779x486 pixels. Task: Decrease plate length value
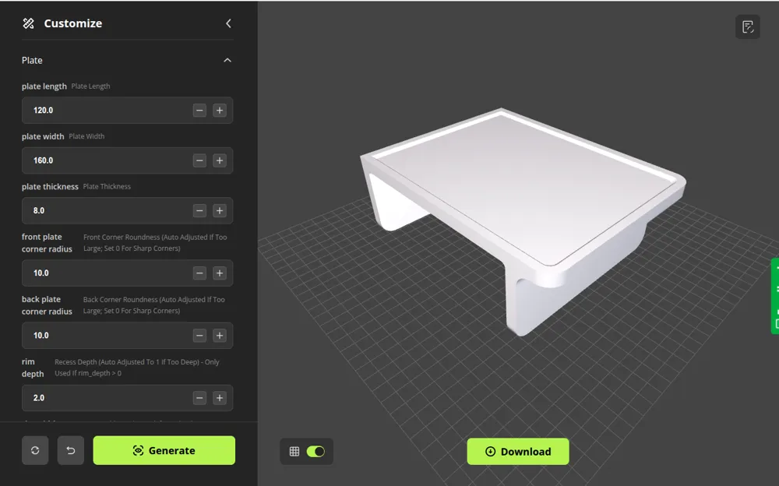tap(199, 111)
